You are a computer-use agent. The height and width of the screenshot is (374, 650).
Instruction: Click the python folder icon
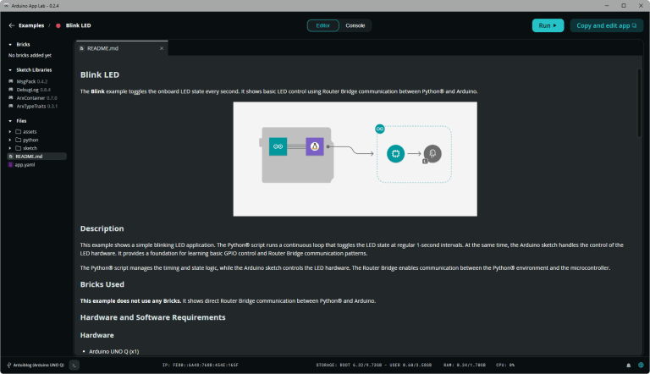19,140
